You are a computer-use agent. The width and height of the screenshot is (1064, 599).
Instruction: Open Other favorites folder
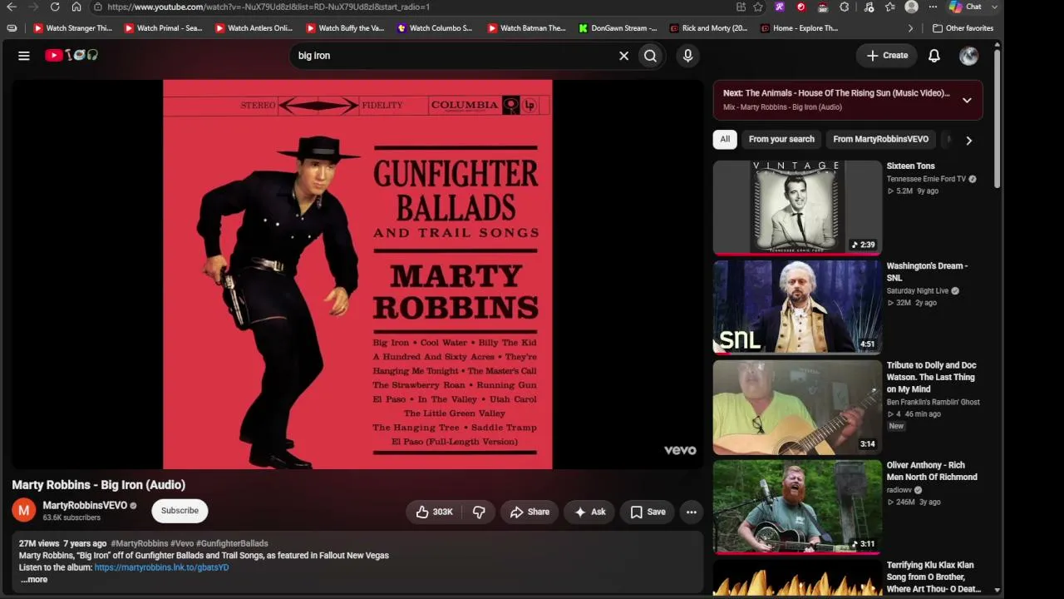point(963,28)
